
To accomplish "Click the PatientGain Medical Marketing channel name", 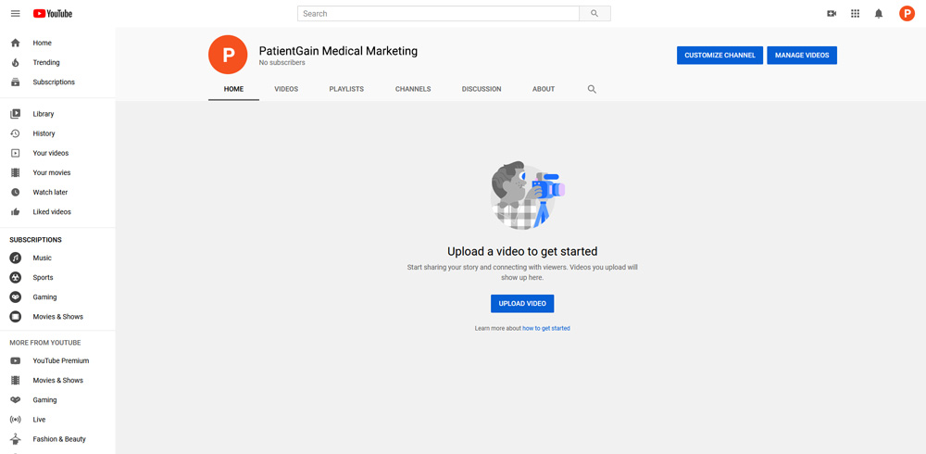I will 338,51.
